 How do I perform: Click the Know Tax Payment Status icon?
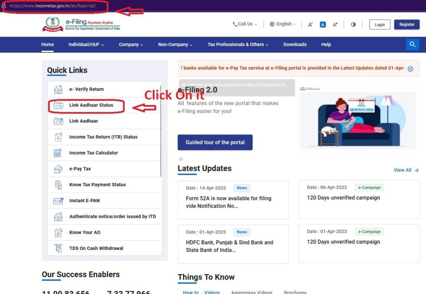pos(58,185)
